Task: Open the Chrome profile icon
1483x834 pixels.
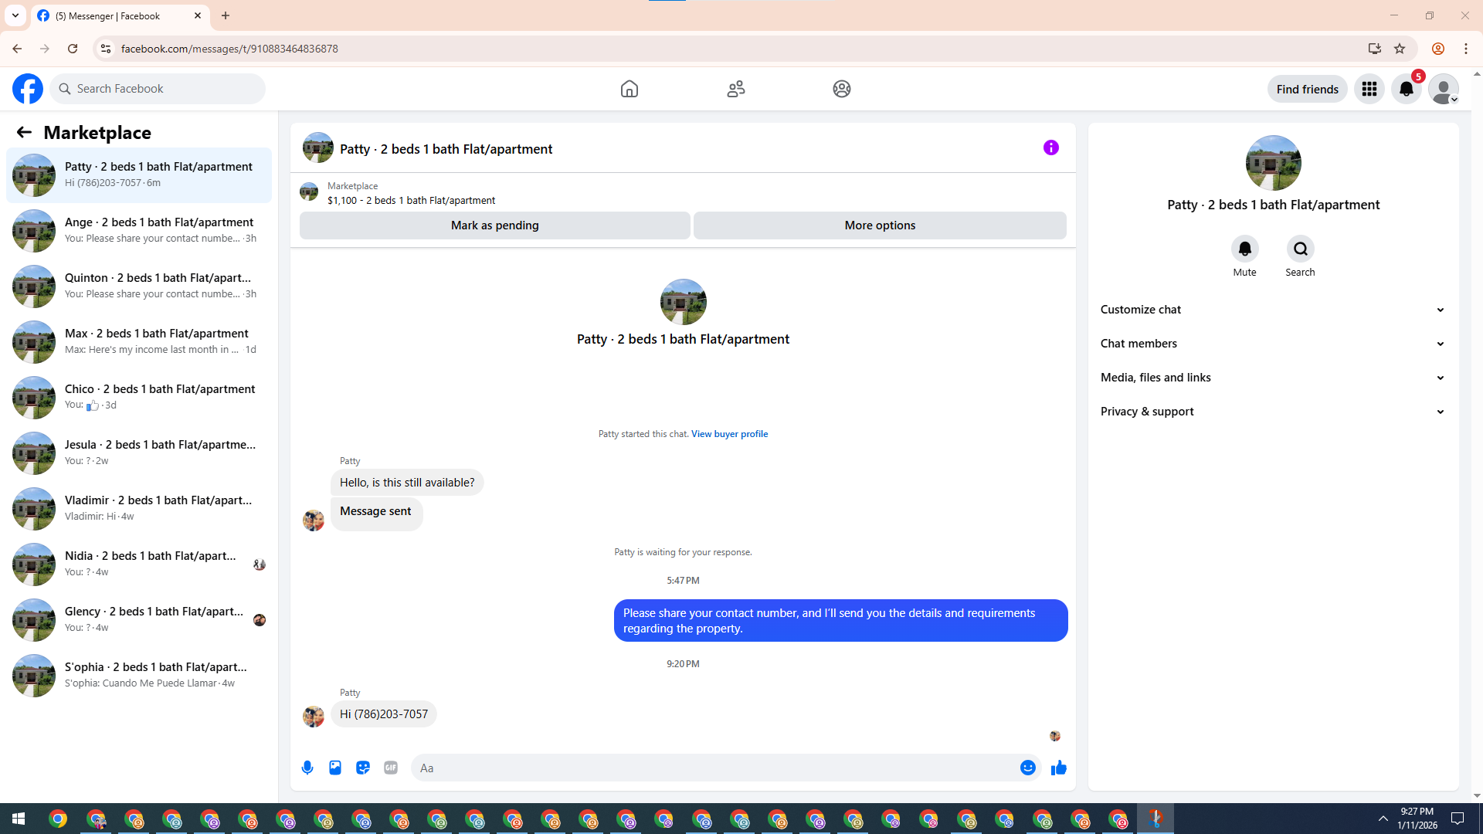Action: point(1438,49)
